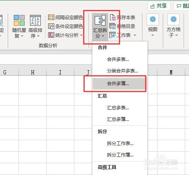Click the 高级工具 section heading
This screenshot has height=175, width=189.
tap(107, 167)
